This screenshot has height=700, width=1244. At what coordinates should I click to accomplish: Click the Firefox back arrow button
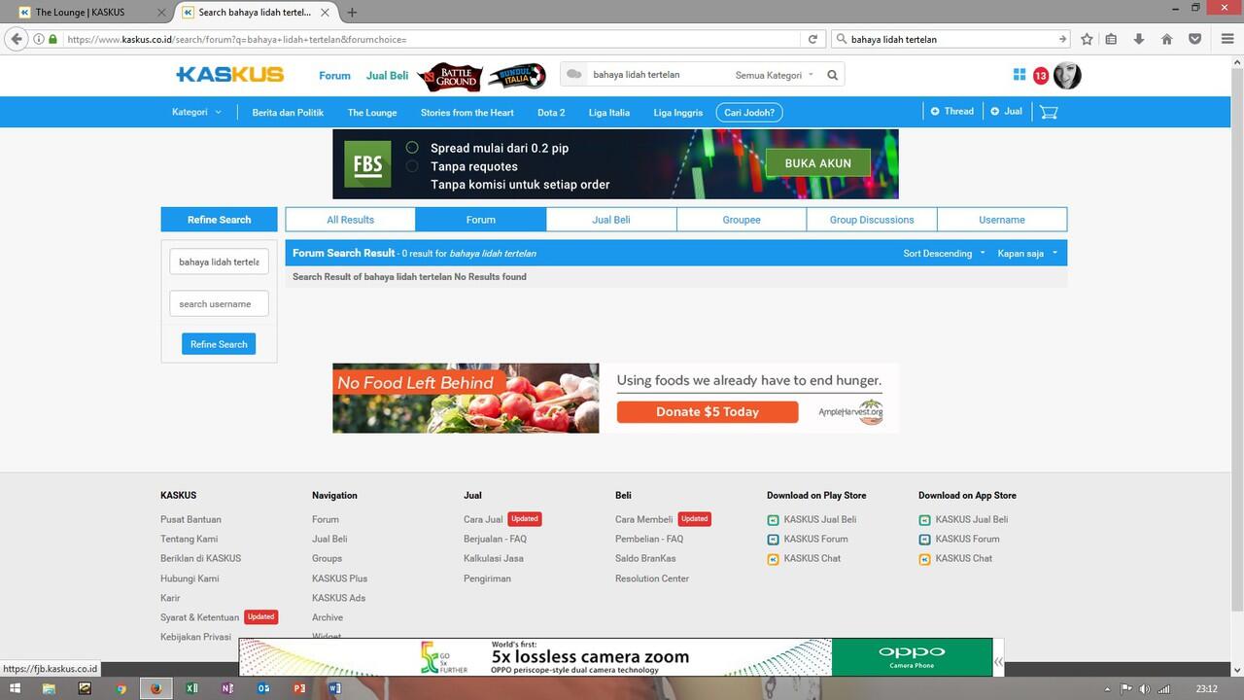[17, 39]
